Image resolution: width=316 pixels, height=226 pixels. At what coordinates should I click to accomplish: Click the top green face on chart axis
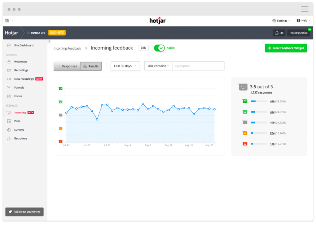coord(61,89)
